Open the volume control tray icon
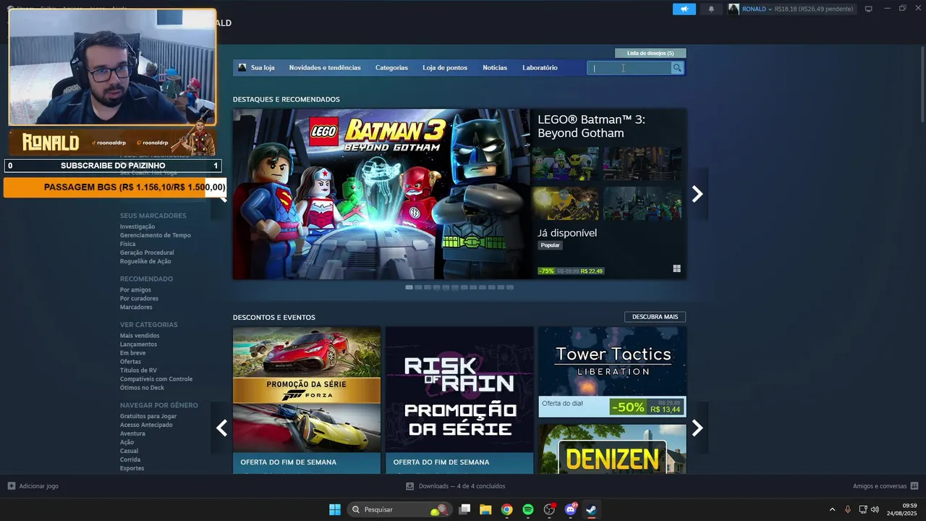 [x=875, y=509]
